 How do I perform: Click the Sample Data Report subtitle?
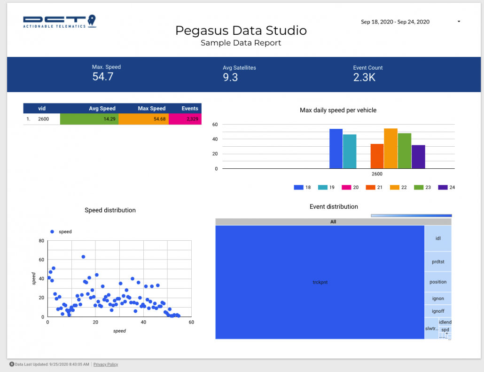[241, 43]
